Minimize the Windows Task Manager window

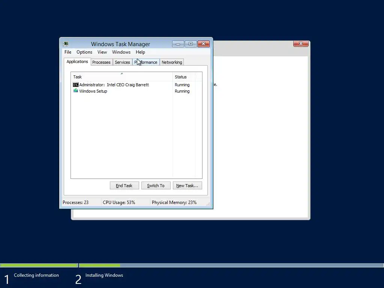point(178,44)
